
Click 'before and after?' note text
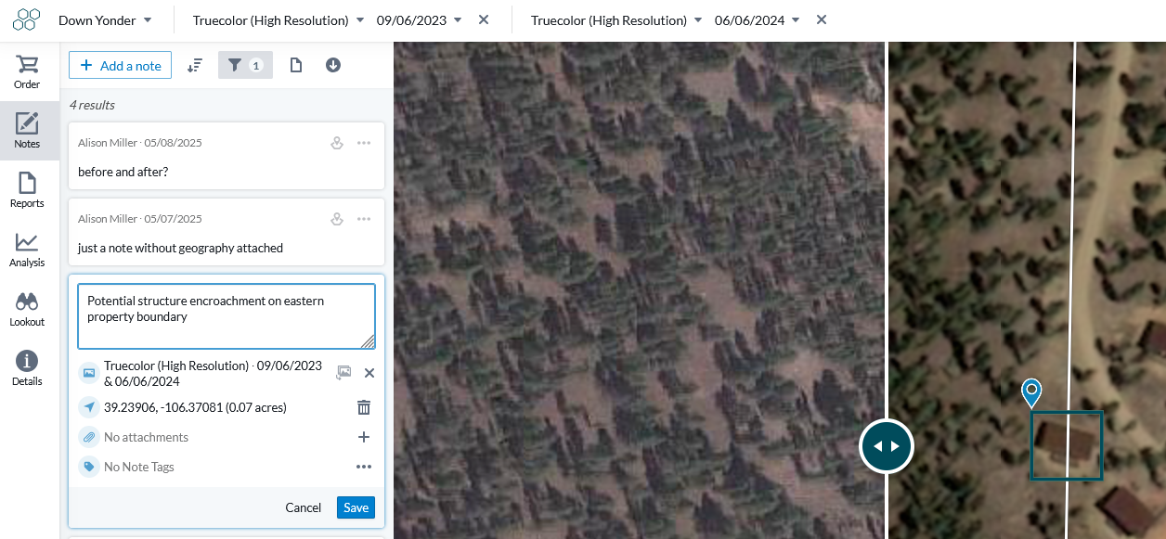pyautogui.click(x=123, y=172)
